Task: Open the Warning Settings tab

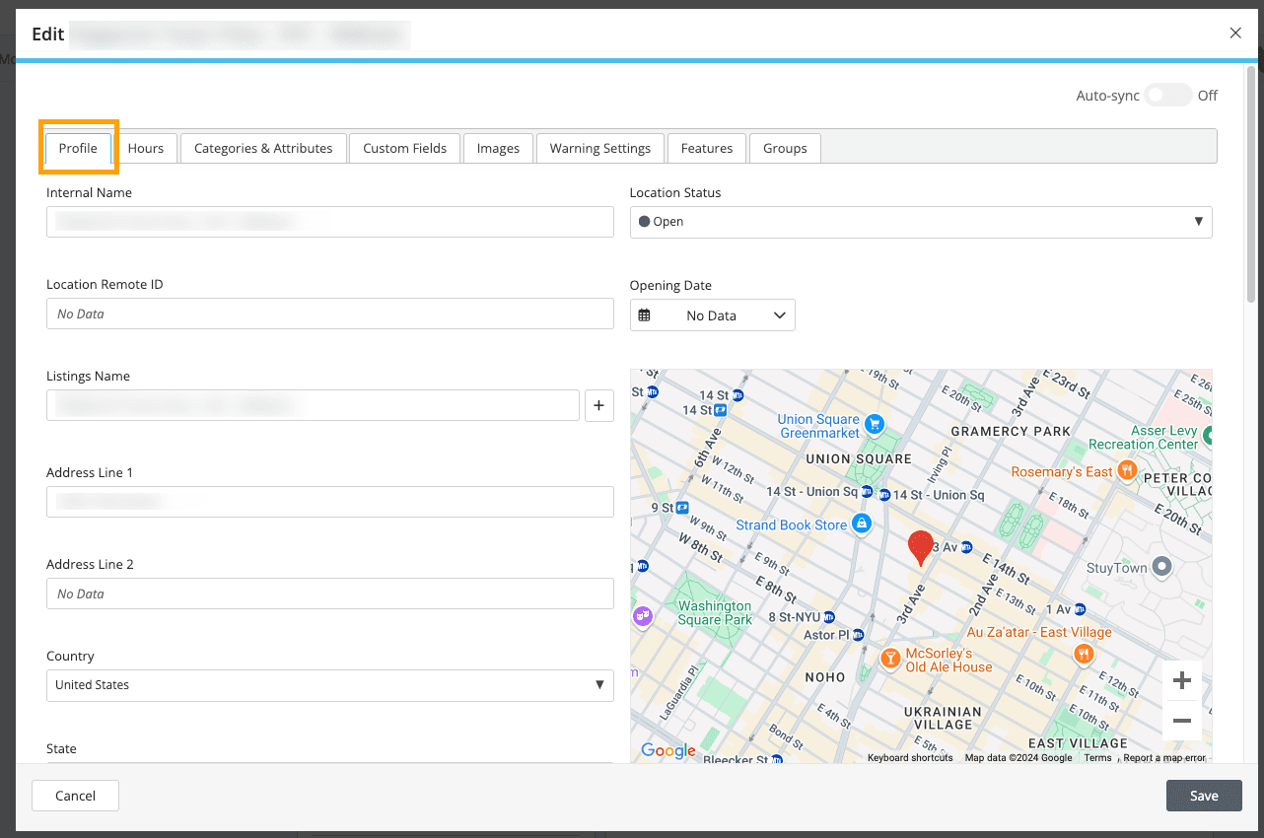Action: [x=599, y=148]
